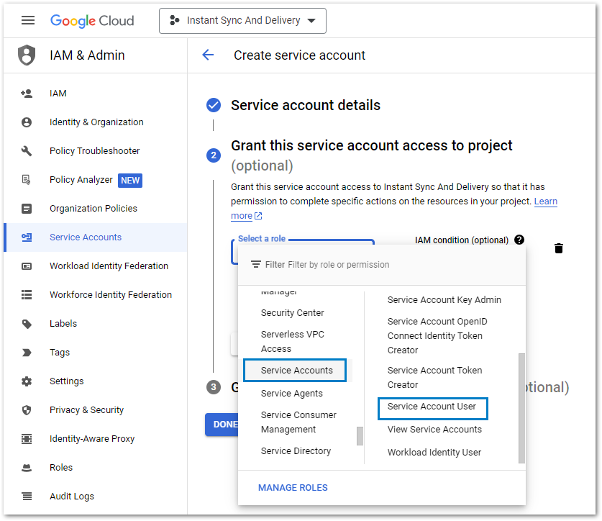Click the Policy Analyzer document icon
This screenshot has height=521, width=602.
click(x=27, y=180)
